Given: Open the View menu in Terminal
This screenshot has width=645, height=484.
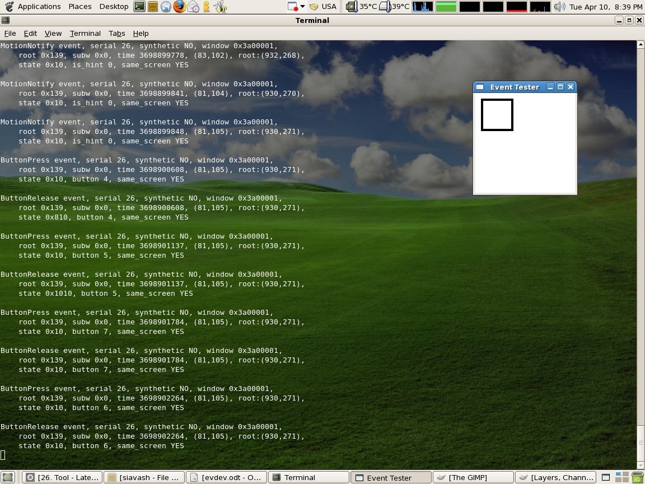Looking at the screenshot, I should point(53,34).
